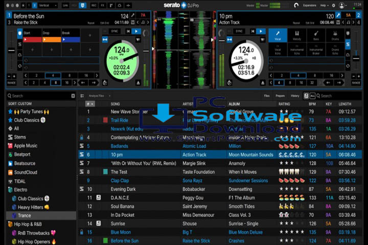
Task: Select the cue points tab on deck 1
Action: coord(20,34)
